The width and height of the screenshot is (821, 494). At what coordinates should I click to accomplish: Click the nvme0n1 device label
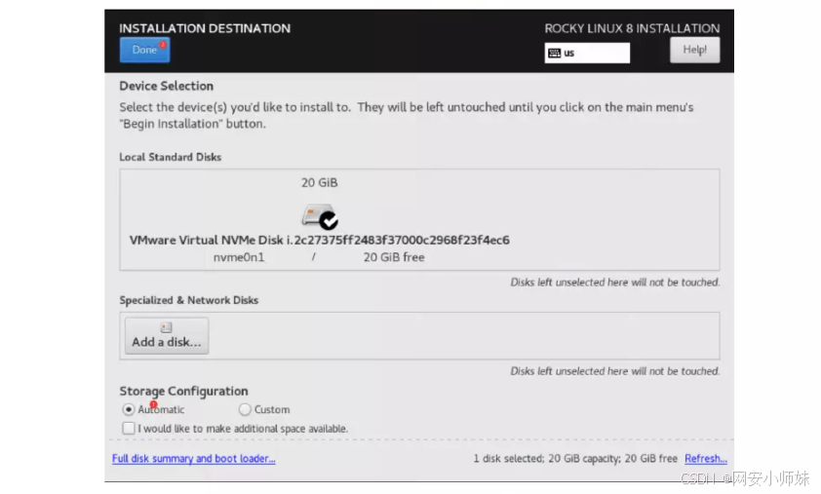(239, 258)
